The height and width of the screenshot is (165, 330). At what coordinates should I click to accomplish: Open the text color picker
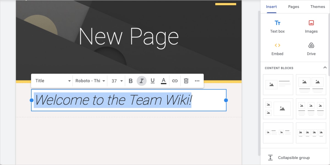coord(163,81)
